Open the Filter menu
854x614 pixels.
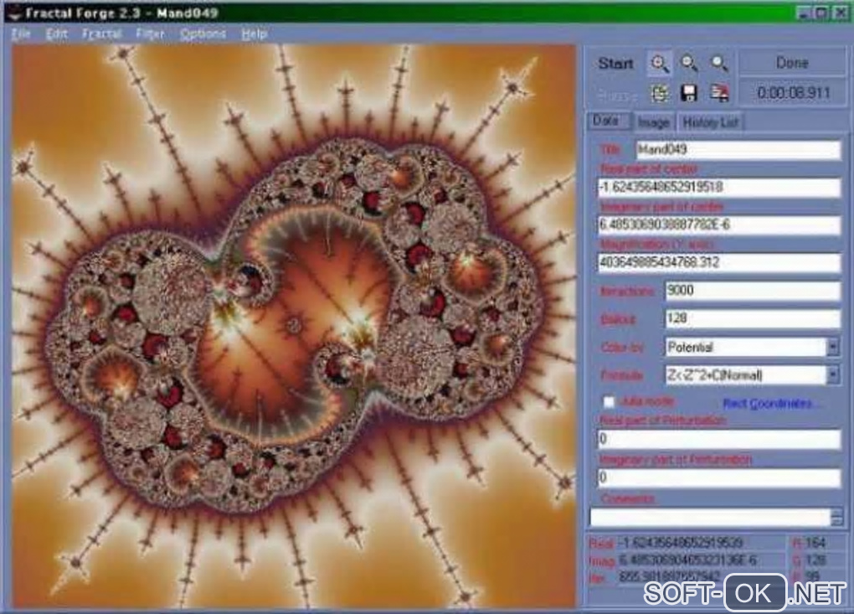coord(151,34)
